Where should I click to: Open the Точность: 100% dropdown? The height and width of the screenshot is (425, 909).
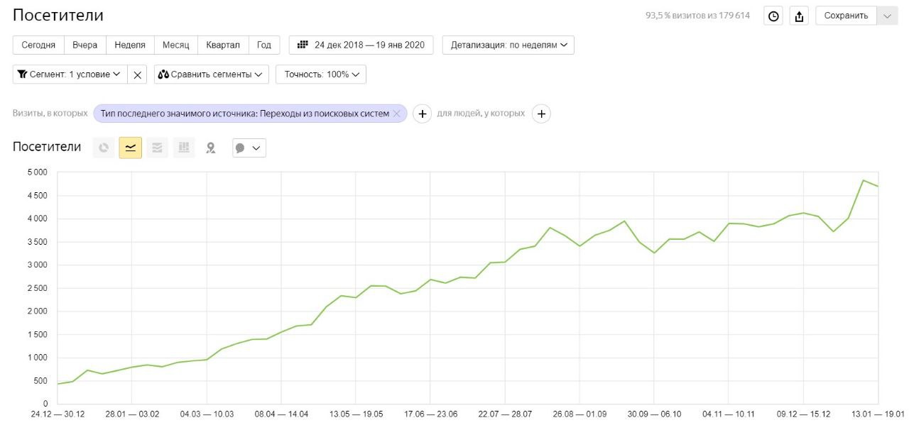tap(321, 74)
